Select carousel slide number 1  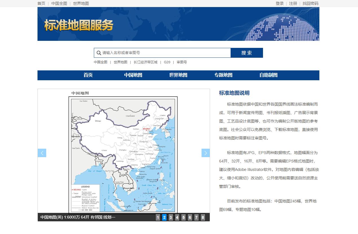pos(158,217)
